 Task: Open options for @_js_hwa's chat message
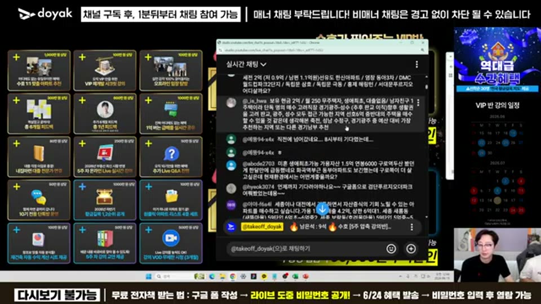tap(418, 102)
